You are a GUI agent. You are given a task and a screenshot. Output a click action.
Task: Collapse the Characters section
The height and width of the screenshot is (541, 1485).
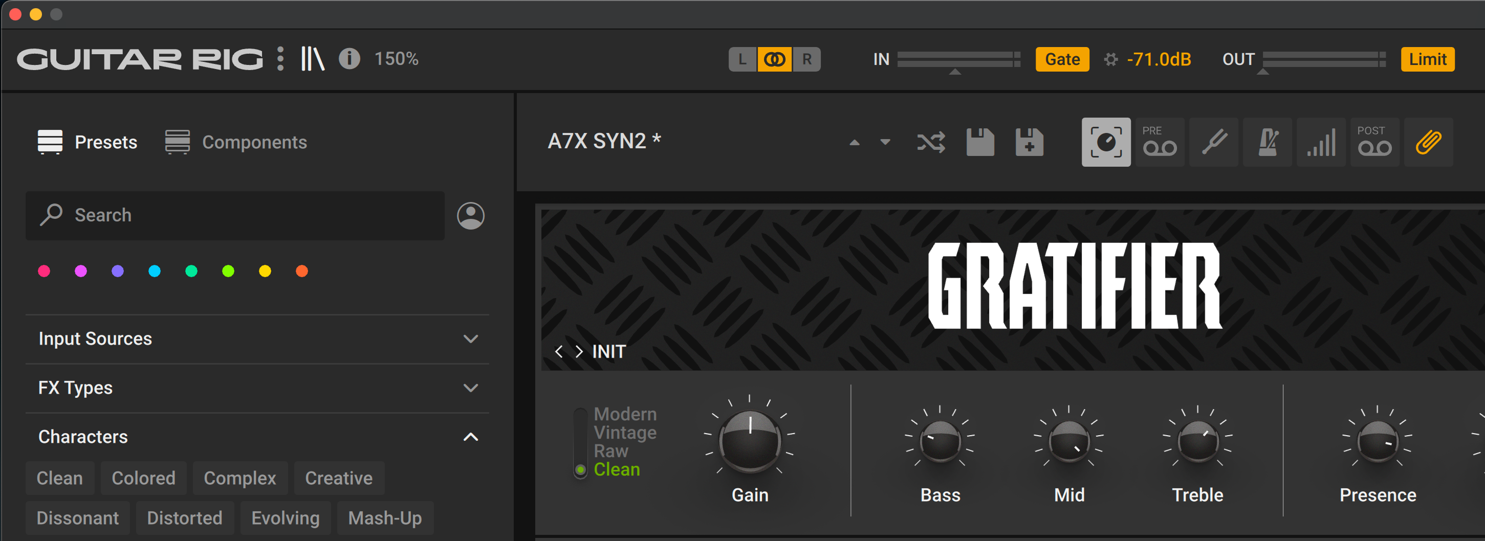(257, 437)
